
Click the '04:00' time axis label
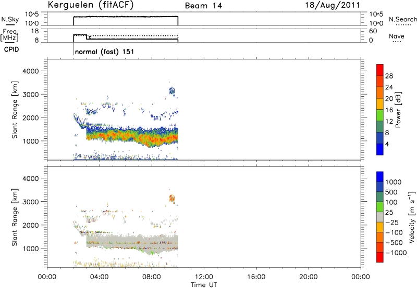pyautogui.click(x=99, y=277)
